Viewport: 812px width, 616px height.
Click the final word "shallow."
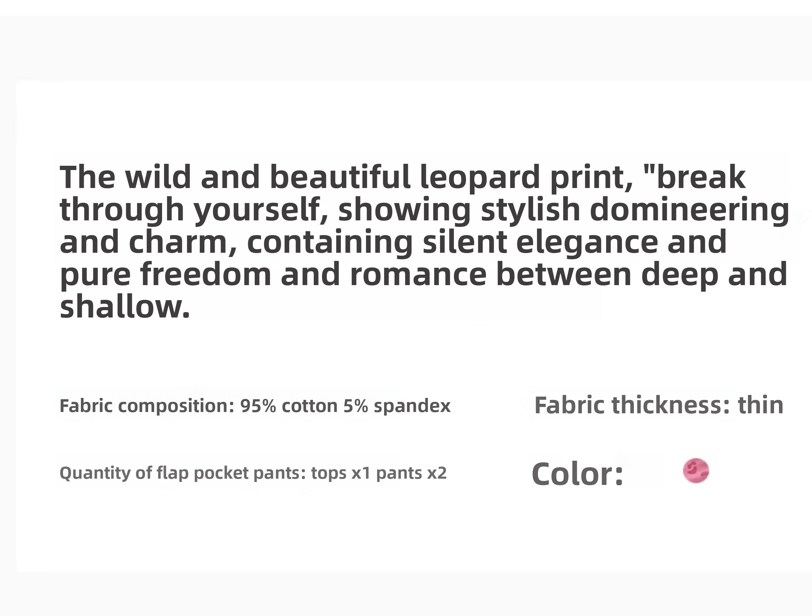point(125,307)
